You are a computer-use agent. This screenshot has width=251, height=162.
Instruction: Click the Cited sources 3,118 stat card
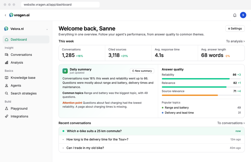tap(128, 53)
